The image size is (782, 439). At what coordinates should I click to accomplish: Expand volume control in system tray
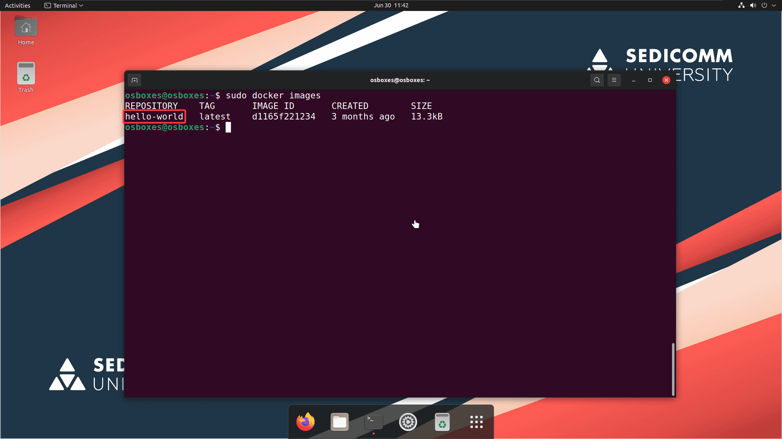[752, 5]
